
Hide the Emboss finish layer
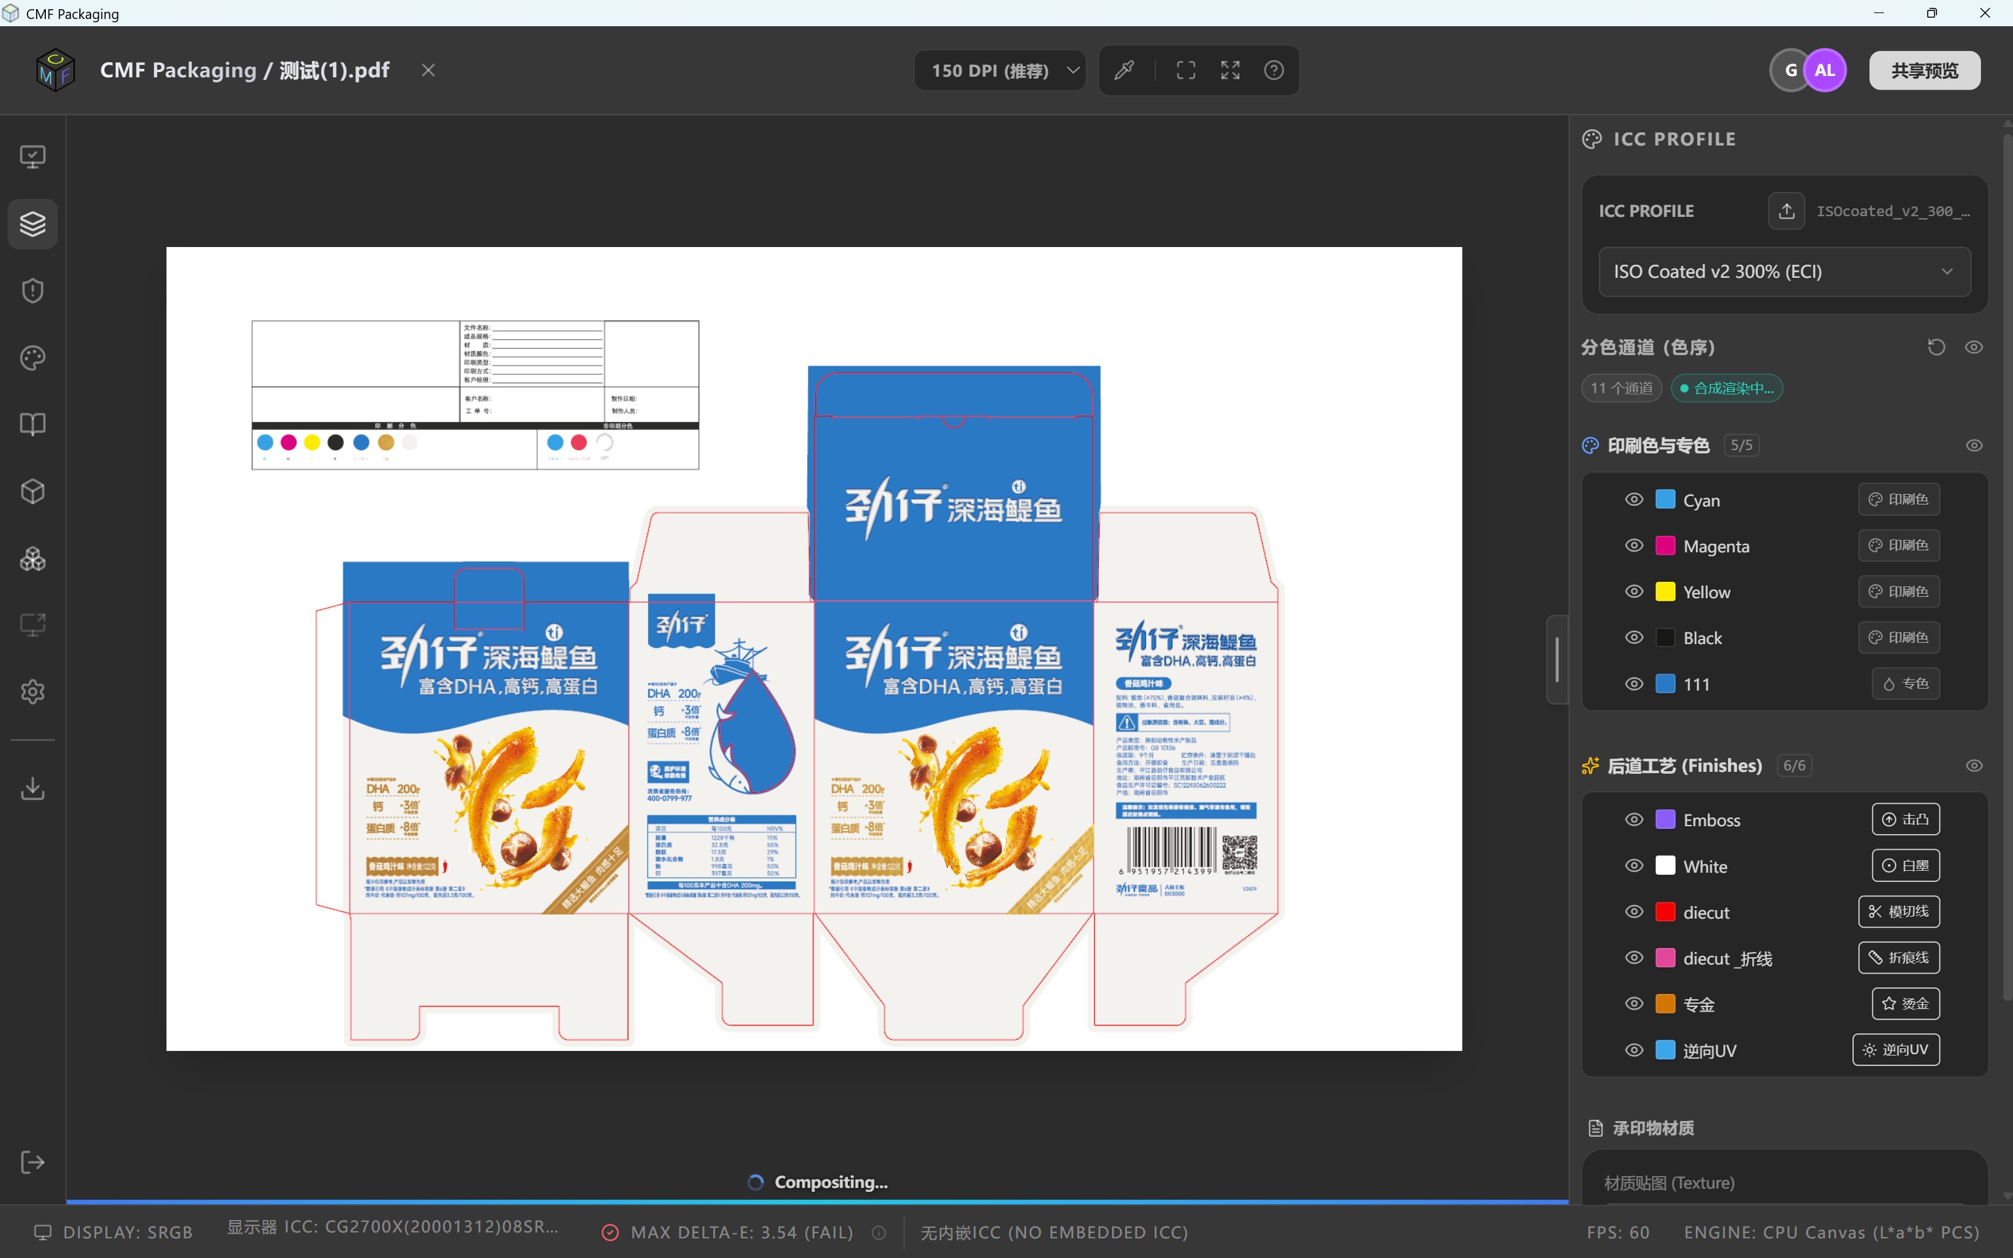(x=1634, y=820)
